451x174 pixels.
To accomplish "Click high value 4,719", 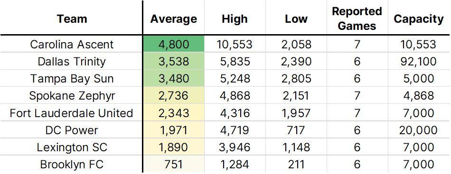I will click(235, 130).
